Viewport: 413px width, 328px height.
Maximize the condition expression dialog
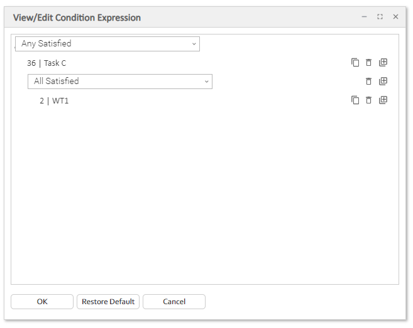click(380, 17)
